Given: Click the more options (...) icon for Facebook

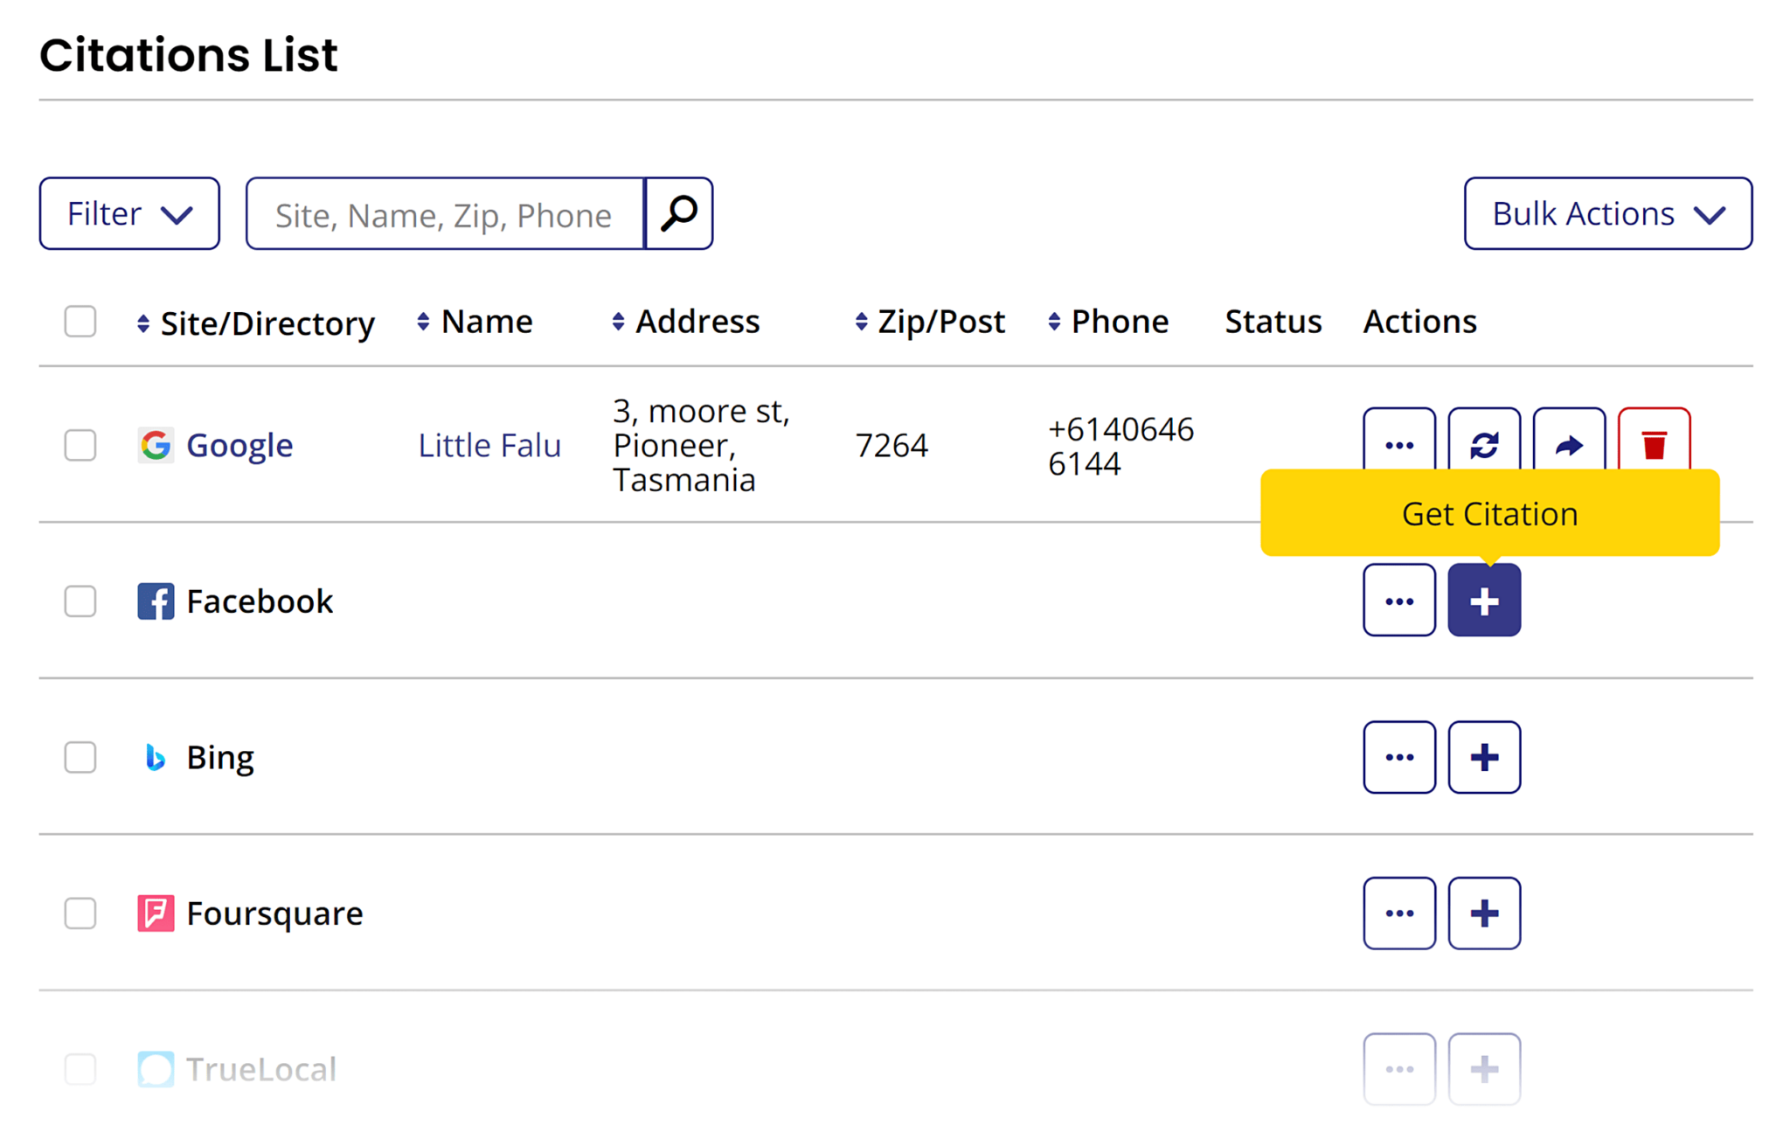Looking at the screenshot, I should pos(1400,601).
